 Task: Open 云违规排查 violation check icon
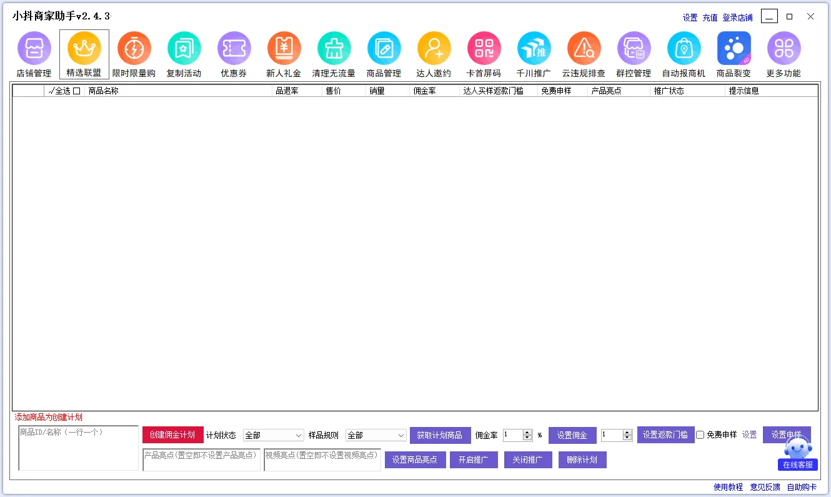click(584, 49)
